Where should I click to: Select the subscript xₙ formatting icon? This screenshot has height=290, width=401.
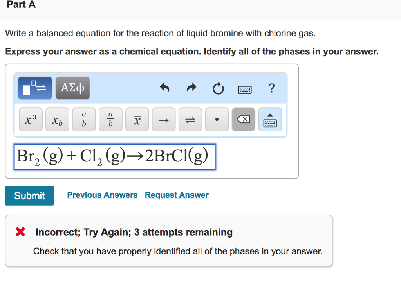(x=57, y=120)
